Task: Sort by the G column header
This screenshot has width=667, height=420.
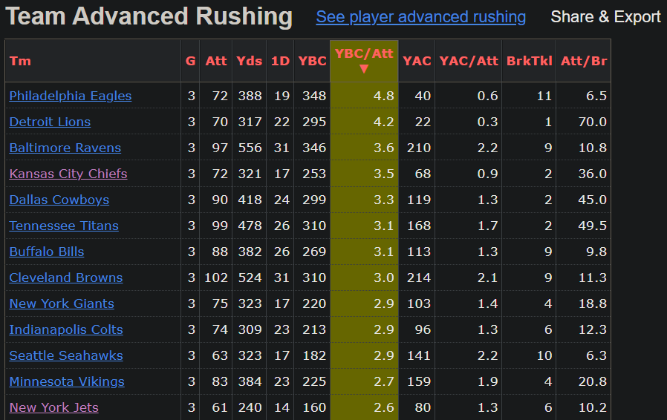Action: [191, 61]
